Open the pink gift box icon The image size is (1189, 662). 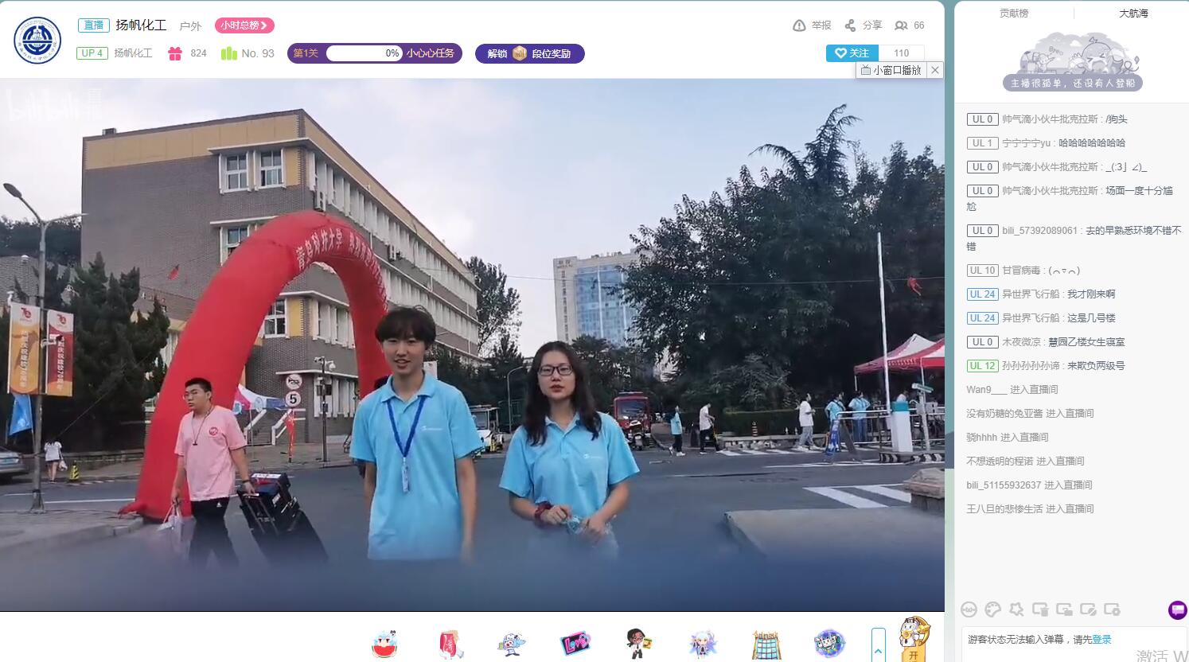[175, 53]
